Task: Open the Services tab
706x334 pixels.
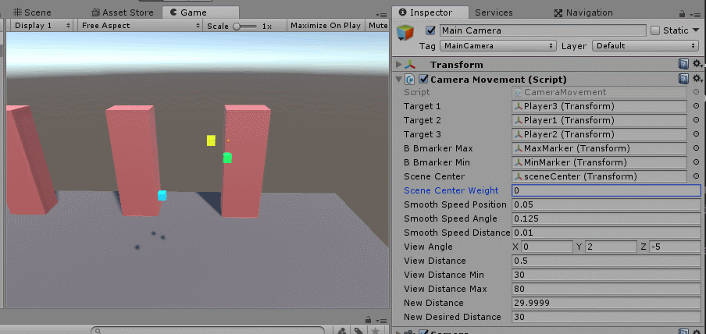Action: (494, 12)
